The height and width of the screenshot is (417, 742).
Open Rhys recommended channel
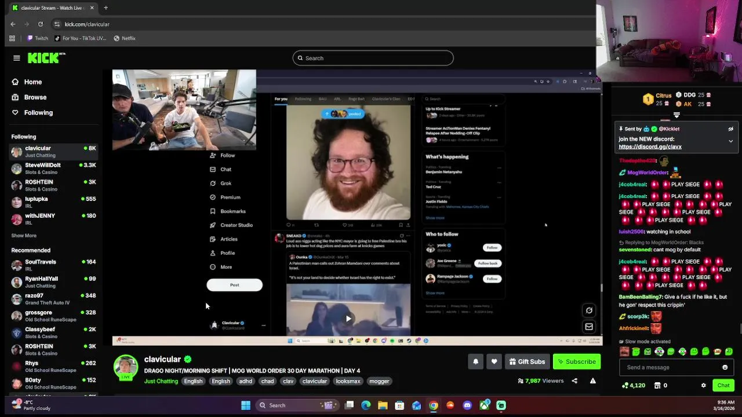pyautogui.click(x=53, y=367)
